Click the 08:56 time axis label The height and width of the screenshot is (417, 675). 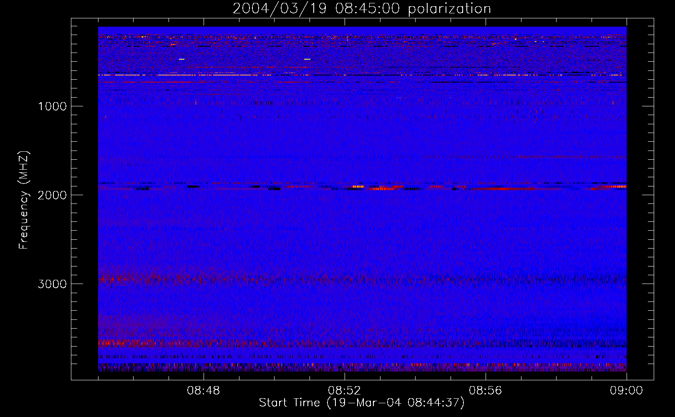486,391
